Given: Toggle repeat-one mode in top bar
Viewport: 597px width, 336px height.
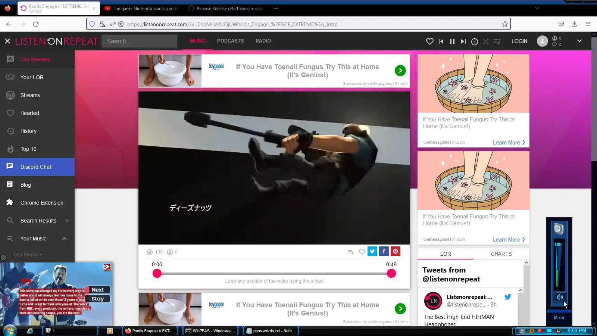Looking at the screenshot, I should pos(475,41).
